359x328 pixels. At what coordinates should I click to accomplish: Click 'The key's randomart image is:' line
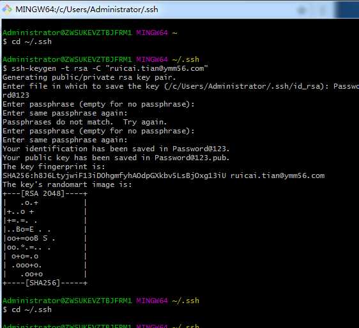(67, 184)
